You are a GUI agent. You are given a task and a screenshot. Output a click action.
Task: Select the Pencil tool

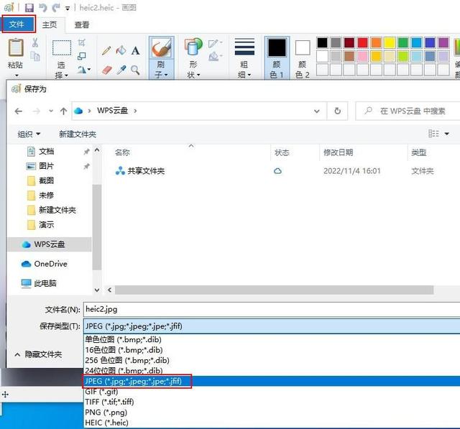point(106,51)
